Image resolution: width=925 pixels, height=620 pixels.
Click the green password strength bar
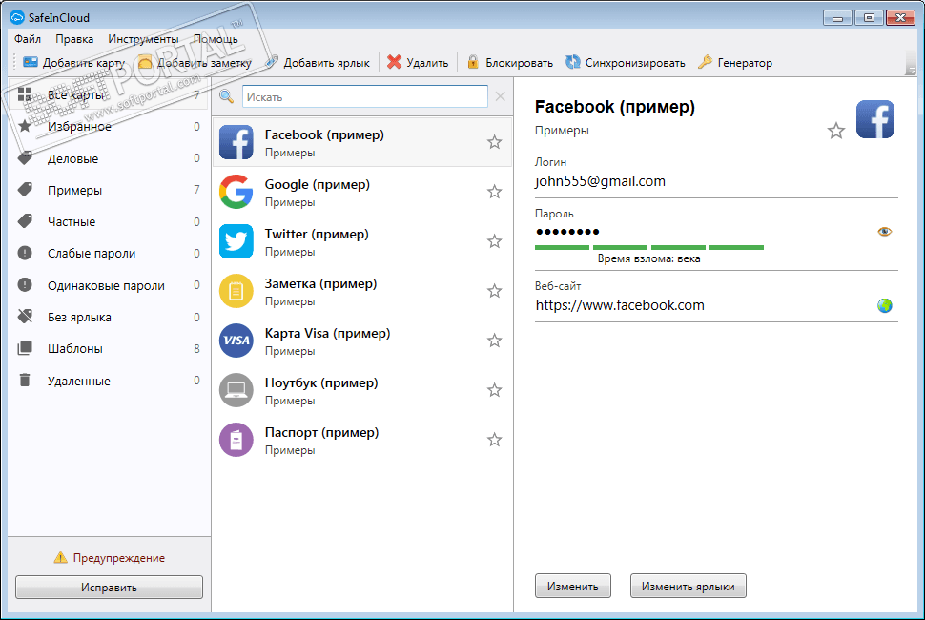point(648,247)
